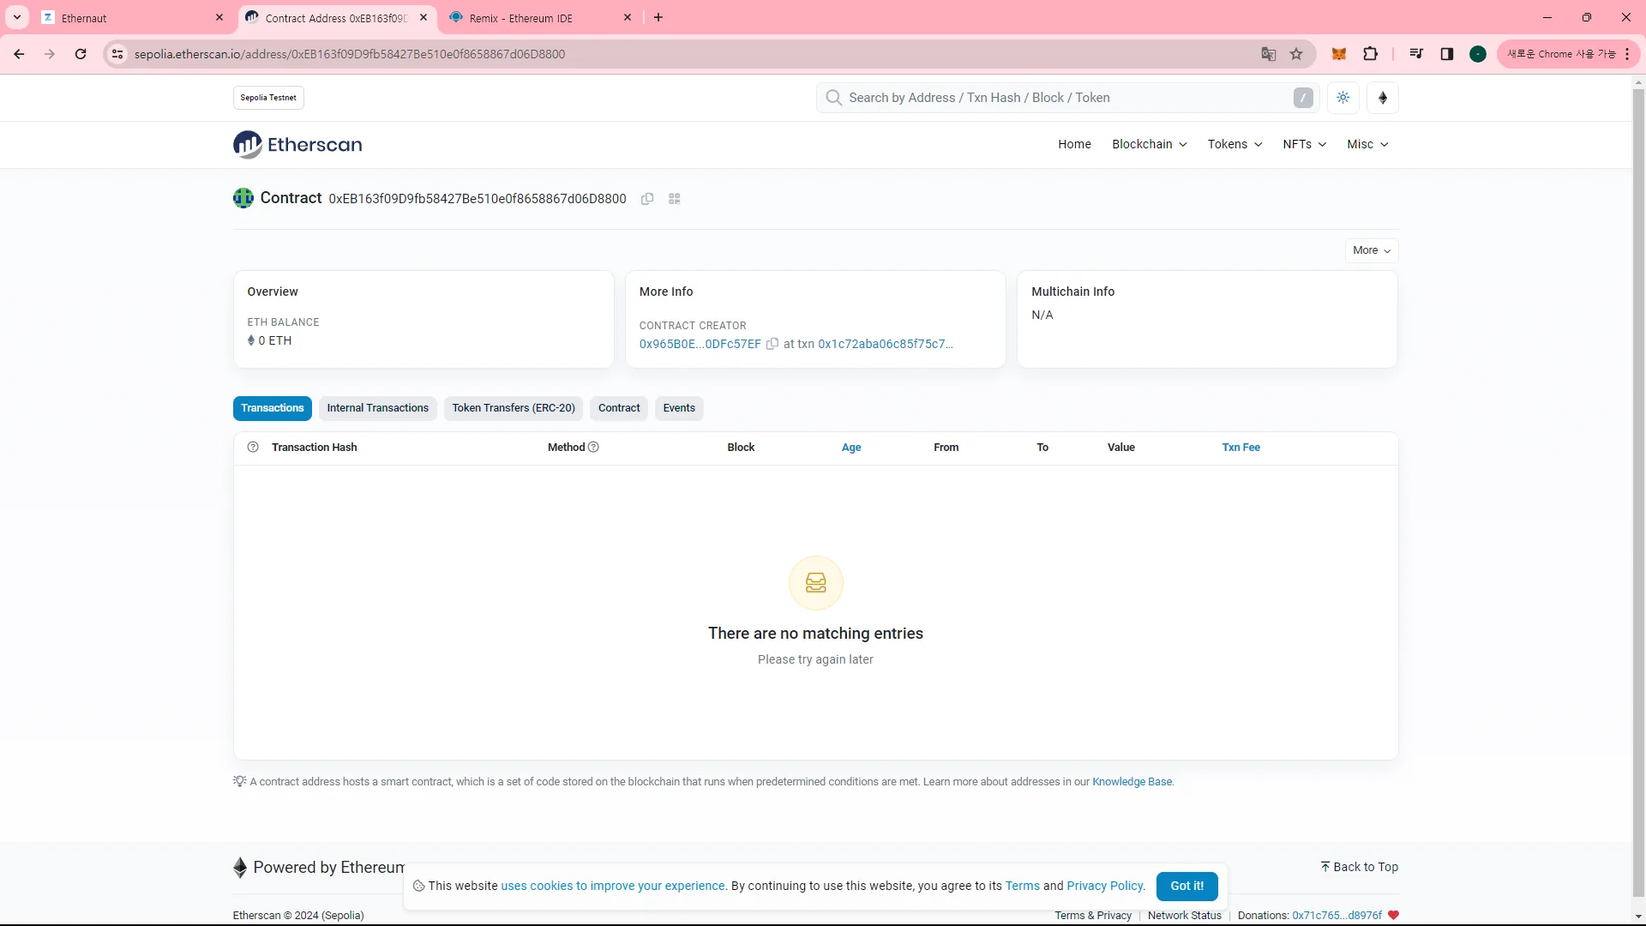Open the tab search dropdown arrow
The height and width of the screenshot is (926, 1646).
pos(17,17)
